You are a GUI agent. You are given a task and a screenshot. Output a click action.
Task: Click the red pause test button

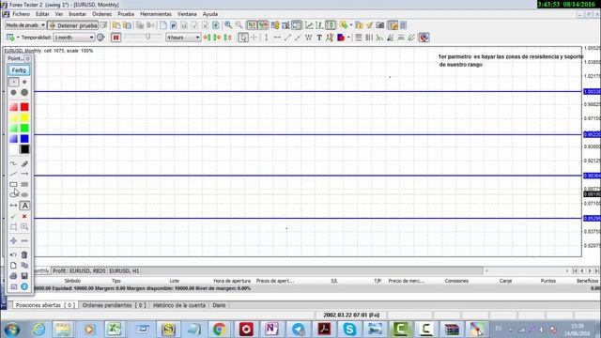pyautogui.click(x=116, y=38)
